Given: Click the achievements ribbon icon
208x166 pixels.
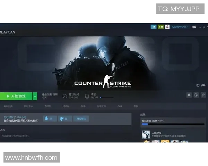Looking at the screenshot, I should (87, 96).
